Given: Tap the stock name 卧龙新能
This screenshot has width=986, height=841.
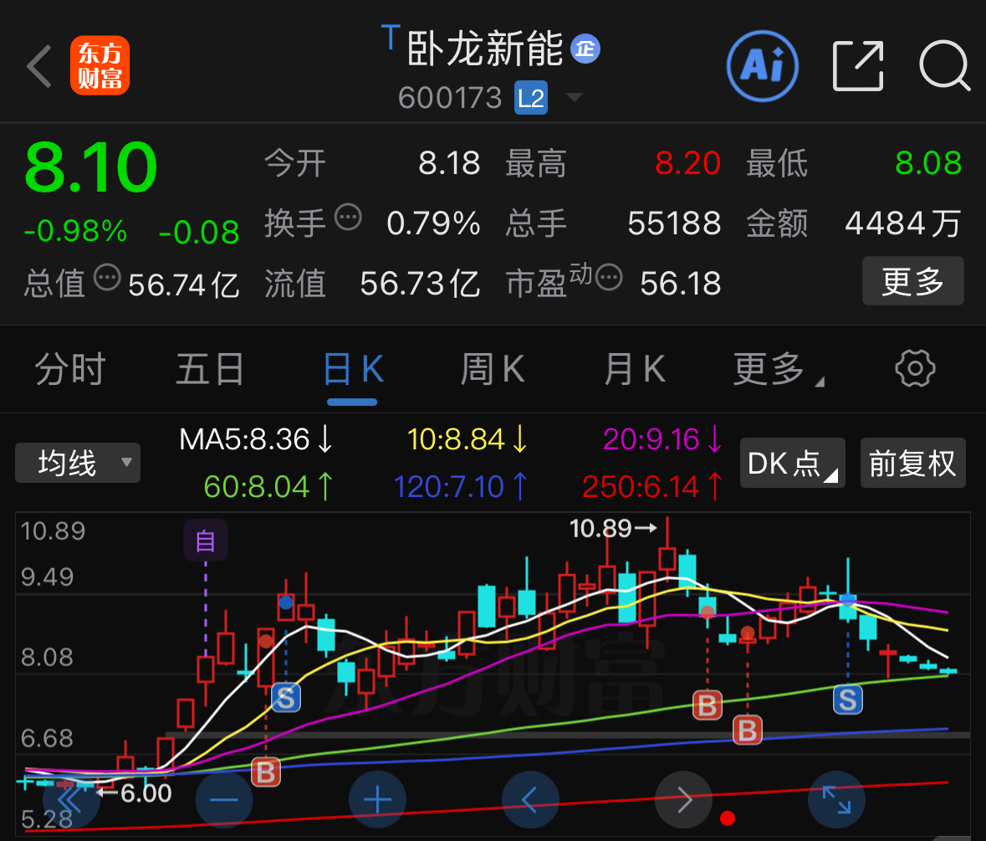Looking at the screenshot, I should coord(485,49).
